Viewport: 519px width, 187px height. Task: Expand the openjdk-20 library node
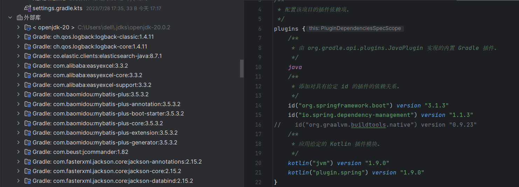19,27
